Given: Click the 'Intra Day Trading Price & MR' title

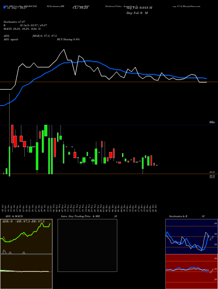Looking at the screenshot, I should pyautogui.click(x=80, y=216).
